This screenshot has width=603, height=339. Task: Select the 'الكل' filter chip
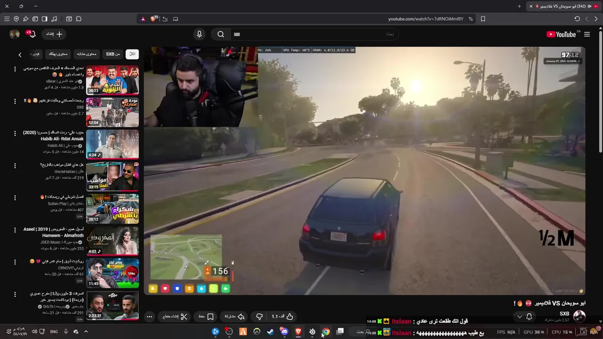pyautogui.click(x=132, y=54)
